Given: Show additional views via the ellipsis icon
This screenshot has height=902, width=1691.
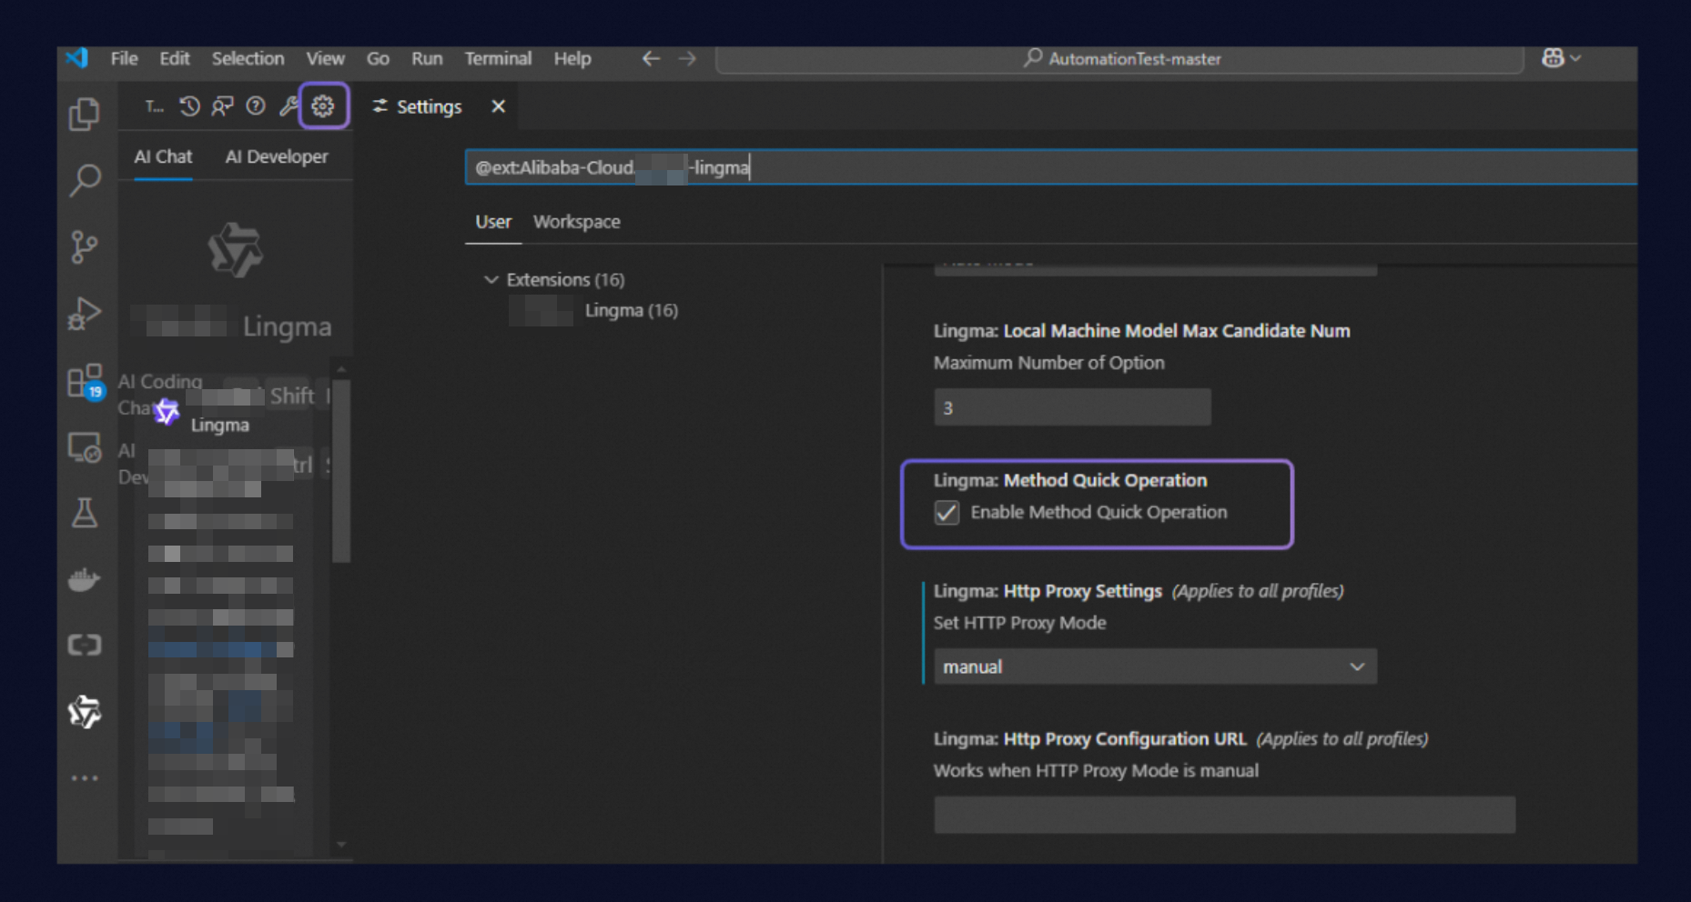Looking at the screenshot, I should coord(85,778).
